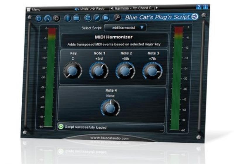Click the green script status play icon

coord(61,127)
